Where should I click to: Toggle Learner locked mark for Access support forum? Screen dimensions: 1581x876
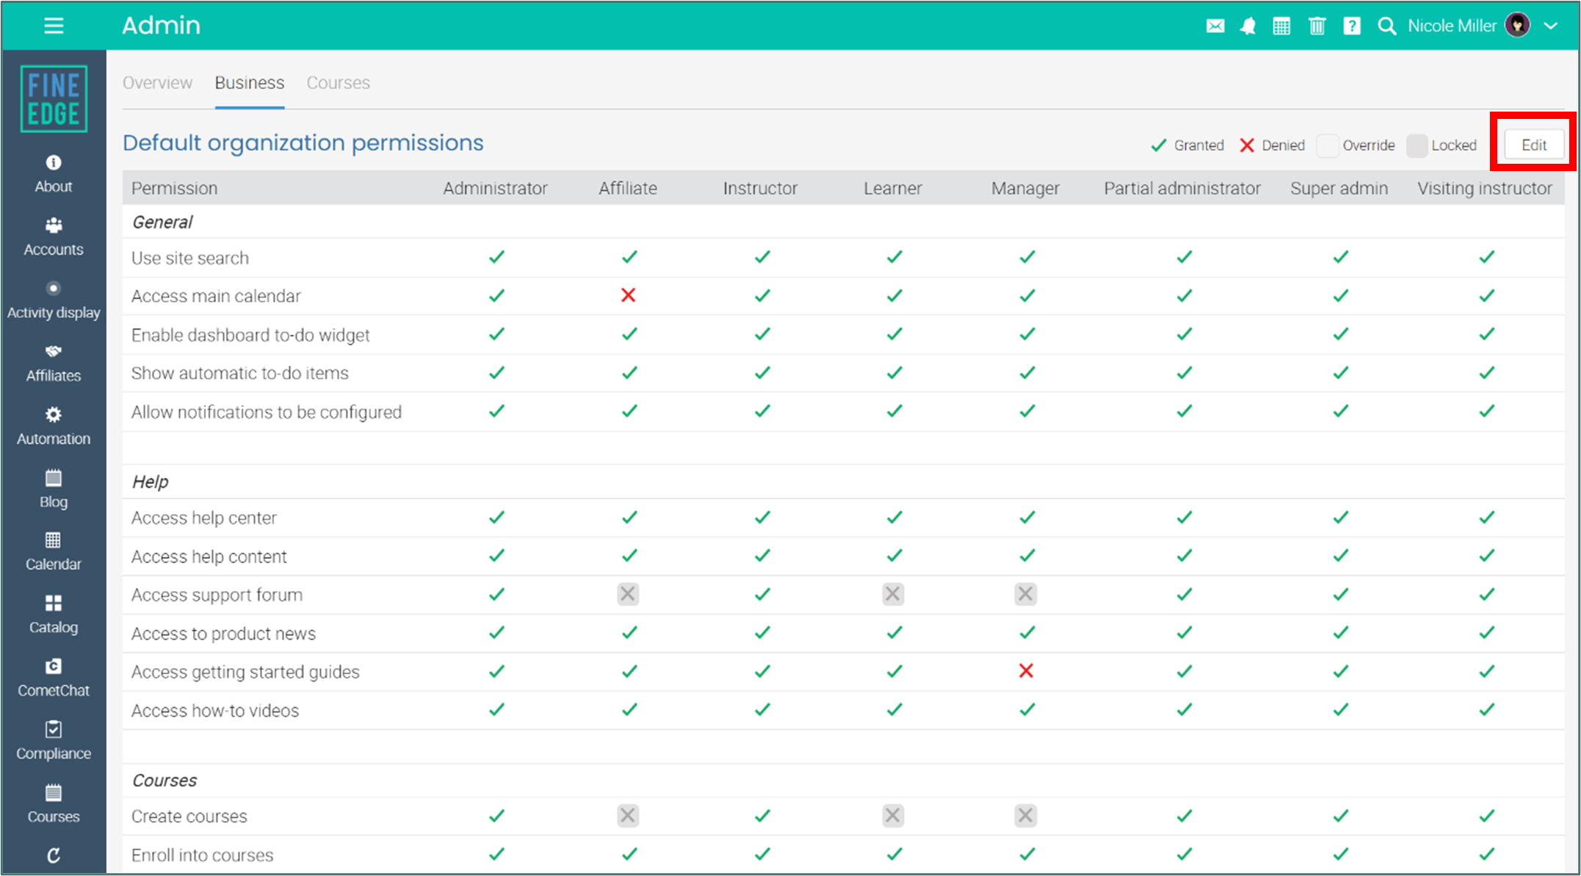point(893,593)
